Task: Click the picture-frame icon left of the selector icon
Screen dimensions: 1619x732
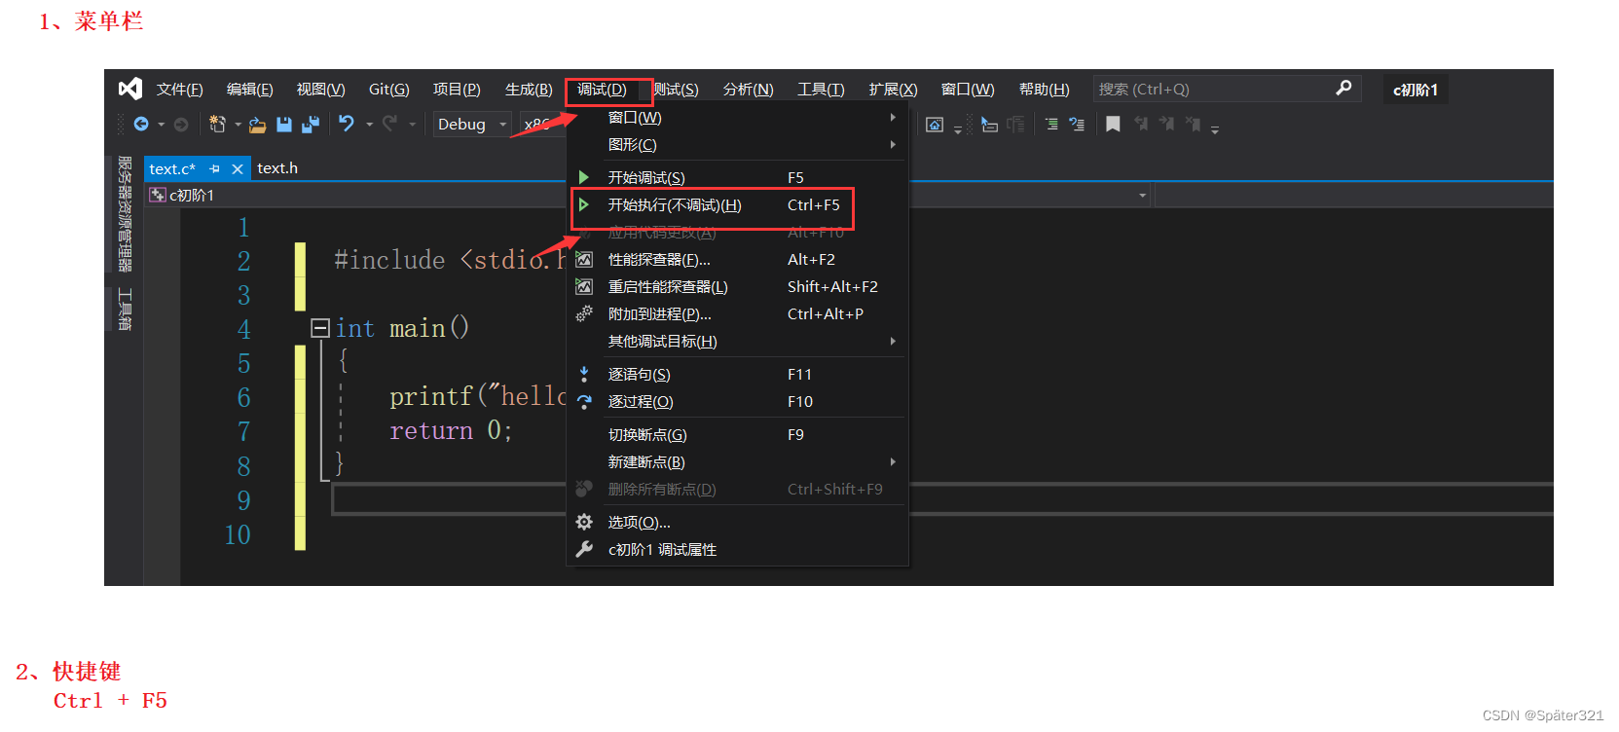Action: pyautogui.click(x=935, y=125)
